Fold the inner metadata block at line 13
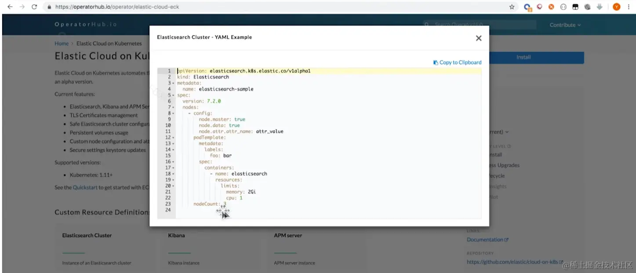The width and height of the screenshot is (636, 273). [x=173, y=144]
